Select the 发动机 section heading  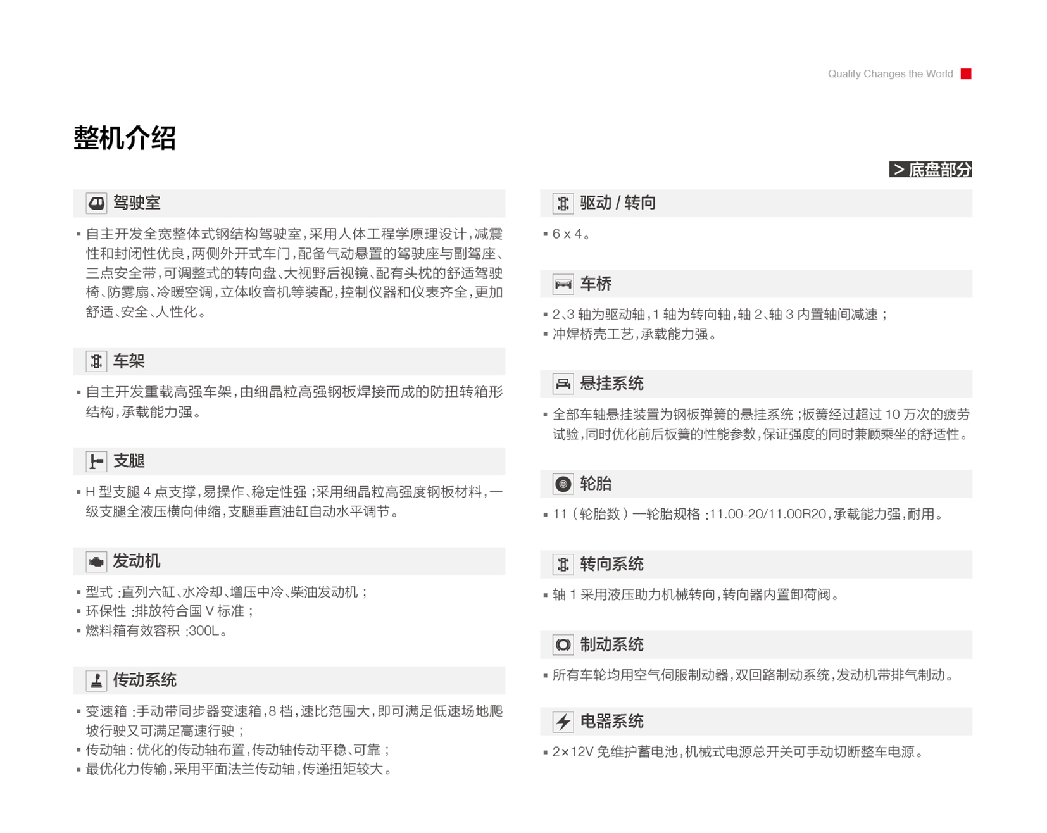[x=137, y=561]
